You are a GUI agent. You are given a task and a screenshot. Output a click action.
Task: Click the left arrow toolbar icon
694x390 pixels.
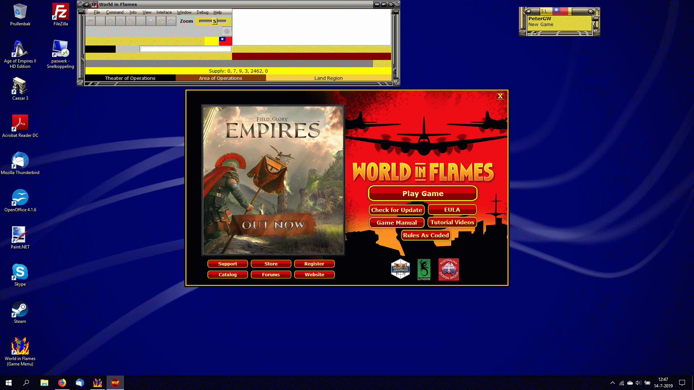tap(161, 21)
